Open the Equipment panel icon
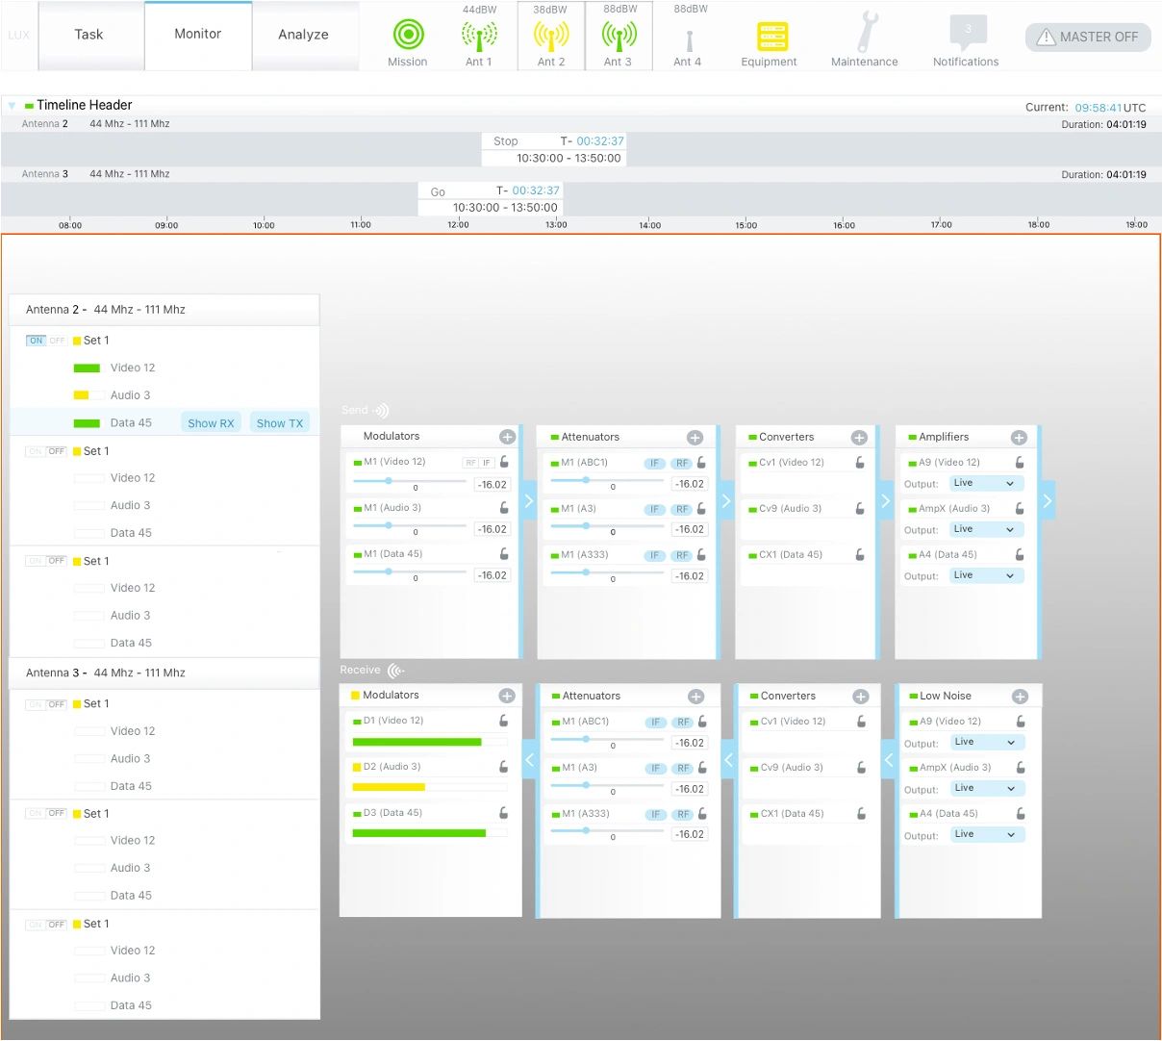The height and width of the screenshot is (1041, 1162). click(x=772, y=37)
